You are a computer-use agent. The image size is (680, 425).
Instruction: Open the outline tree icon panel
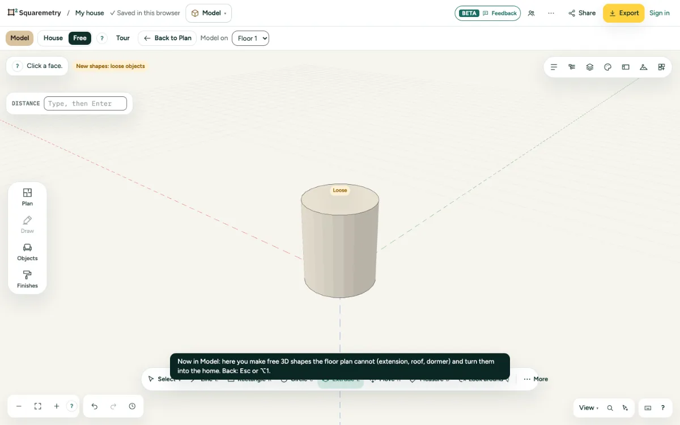point(572,67)
